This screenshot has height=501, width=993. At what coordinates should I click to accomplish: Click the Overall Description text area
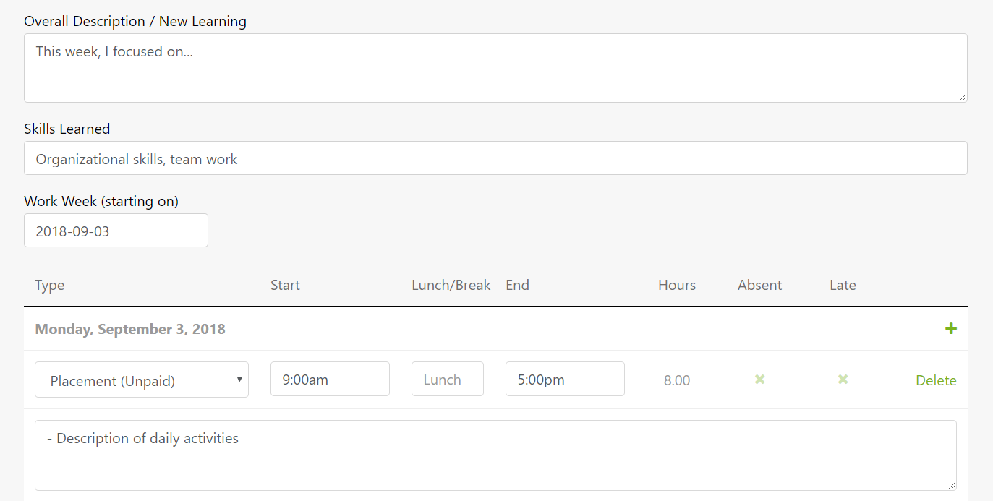tap(495, 67)
